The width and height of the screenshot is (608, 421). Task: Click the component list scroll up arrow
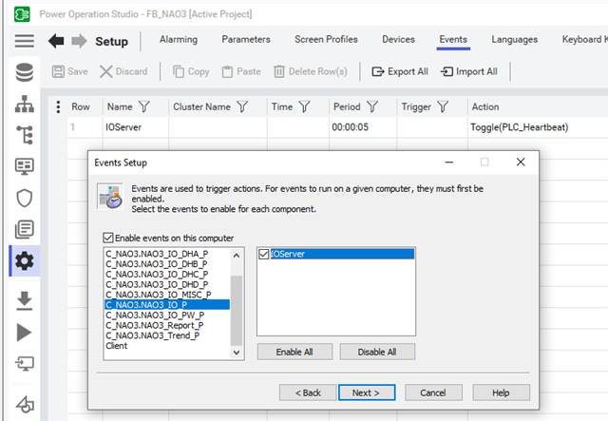point(237,256)
